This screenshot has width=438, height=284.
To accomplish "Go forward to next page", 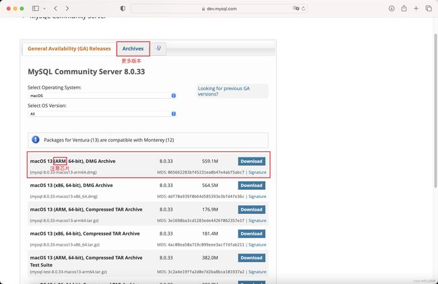I will (67, 8).
